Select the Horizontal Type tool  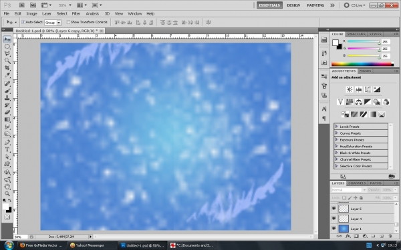click(7, 149)
